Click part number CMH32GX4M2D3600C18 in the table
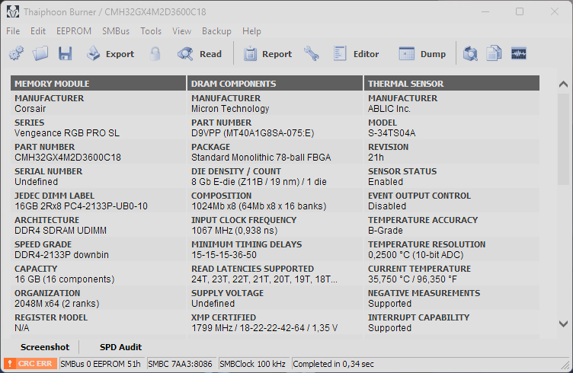Viewport: 573px width, 373px height. tap(68, 158)
